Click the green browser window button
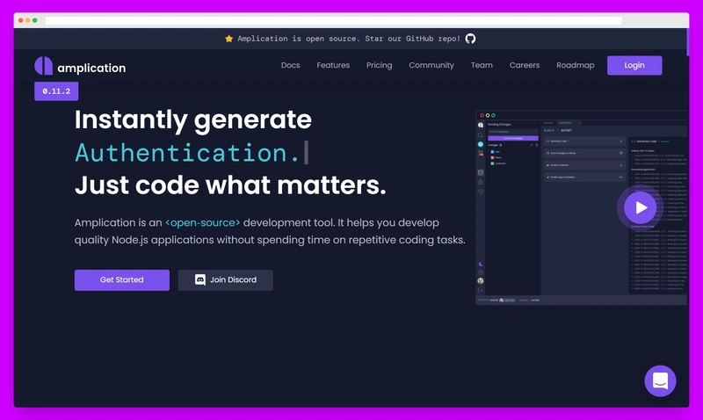The height and width of the screenshot is (420, 703). (x=35, y=20)
